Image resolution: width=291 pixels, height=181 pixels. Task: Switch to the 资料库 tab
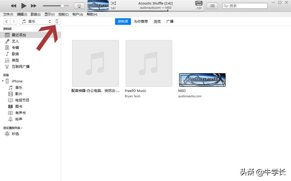123,22
